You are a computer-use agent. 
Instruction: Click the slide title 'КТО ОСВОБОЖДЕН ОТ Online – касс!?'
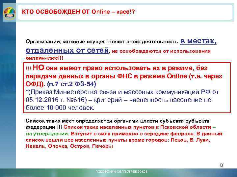click(78, 12)
